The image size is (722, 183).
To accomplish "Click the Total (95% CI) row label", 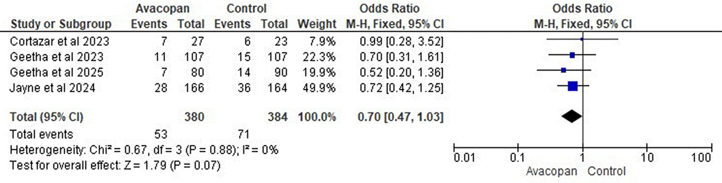I will (47, 117).
